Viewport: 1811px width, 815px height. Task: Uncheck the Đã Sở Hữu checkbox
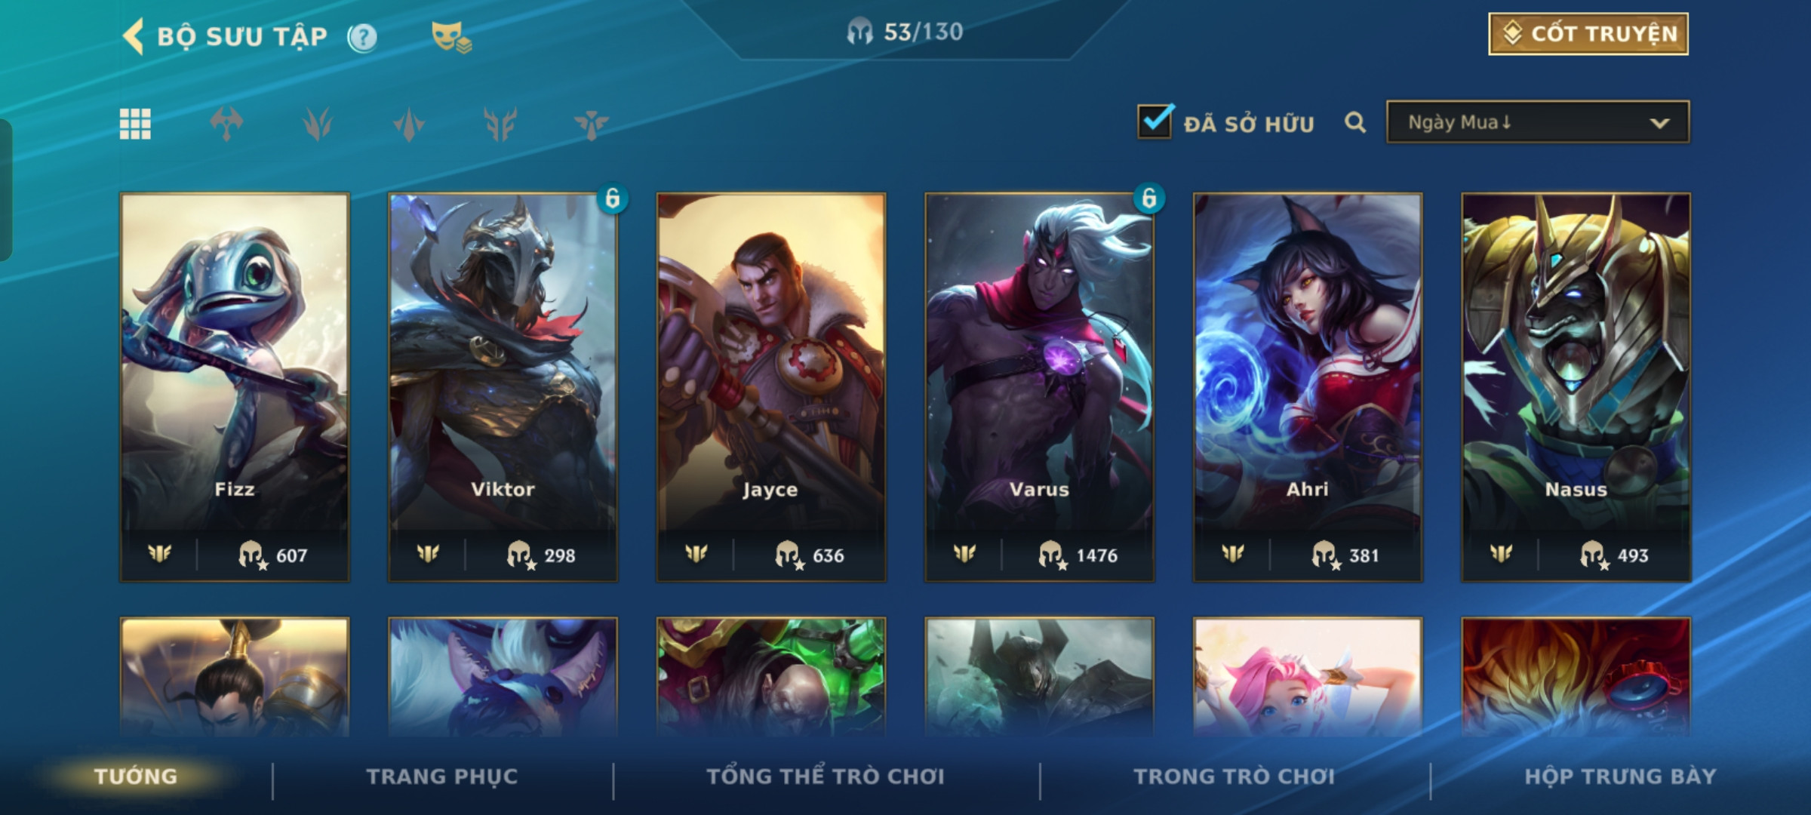tap(1155, 121)
